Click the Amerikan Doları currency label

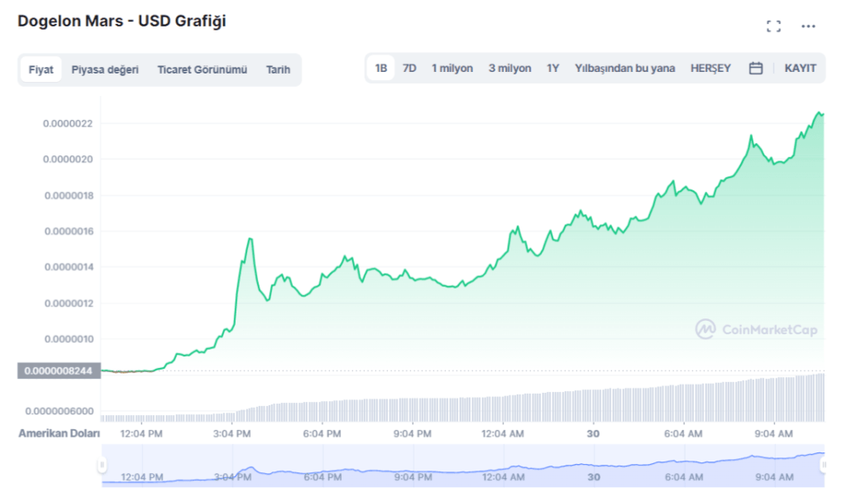coord(59,433)
